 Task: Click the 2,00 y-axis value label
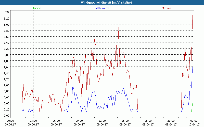6,55
